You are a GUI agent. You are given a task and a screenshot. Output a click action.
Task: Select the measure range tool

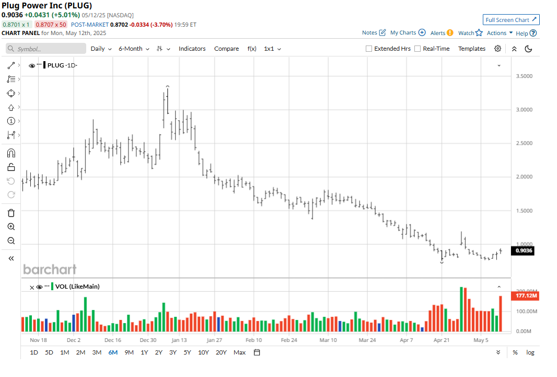point(11,135)
